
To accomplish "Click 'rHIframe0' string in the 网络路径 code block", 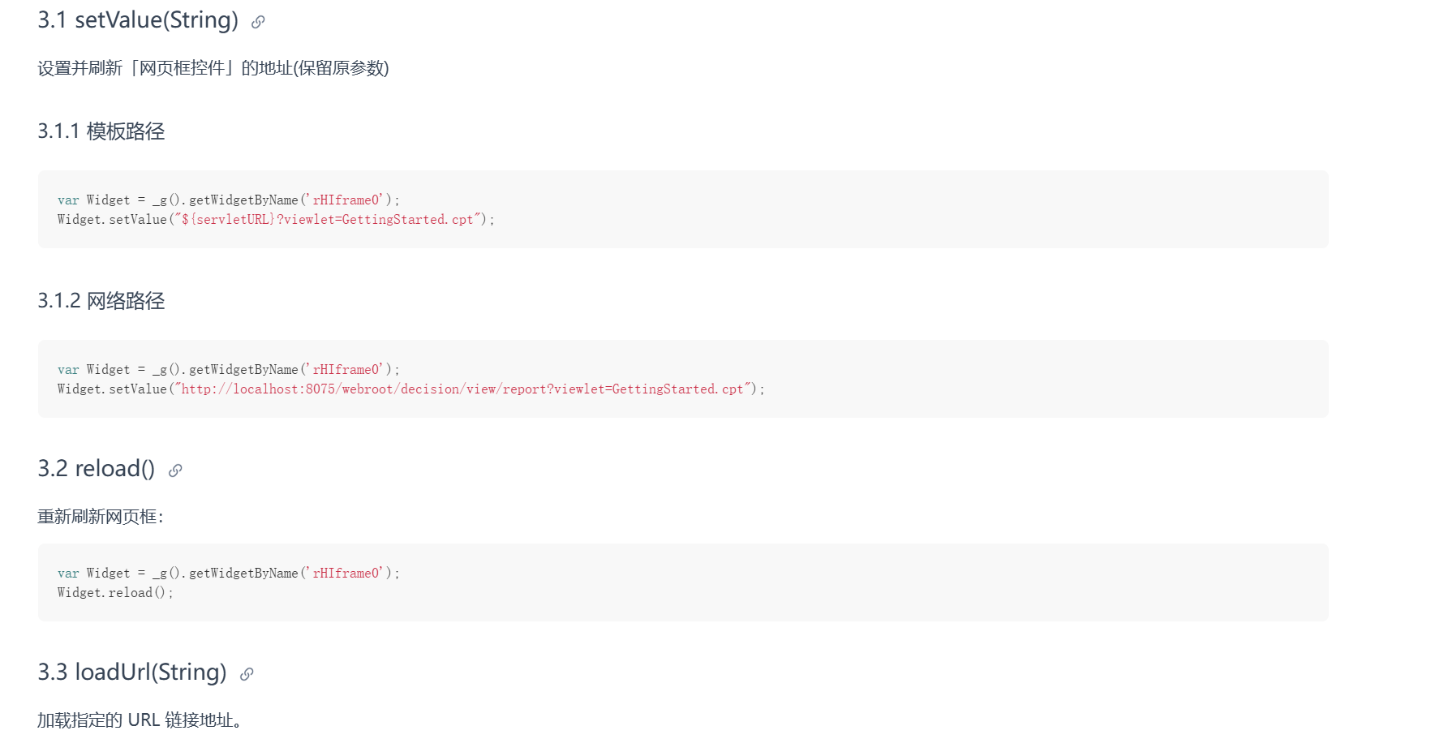I will (346, 370).
